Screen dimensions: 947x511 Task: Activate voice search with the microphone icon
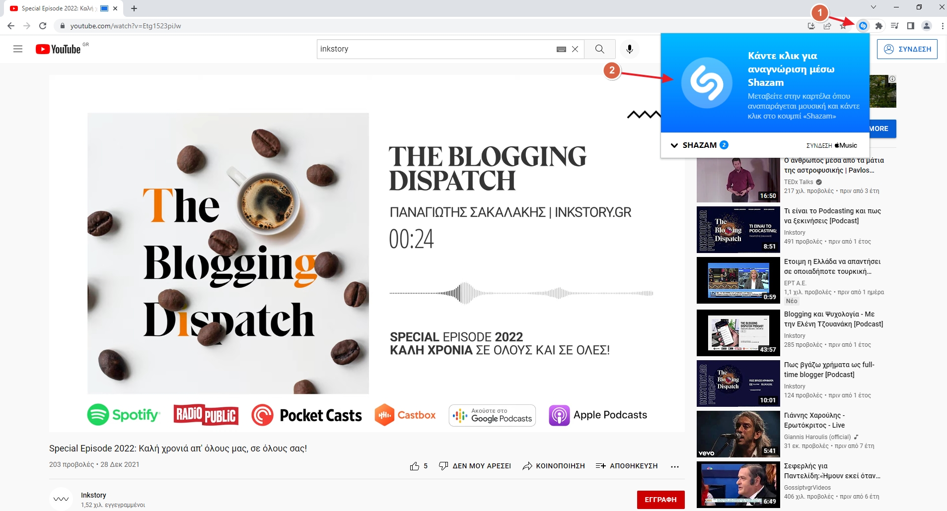point(629,49)
